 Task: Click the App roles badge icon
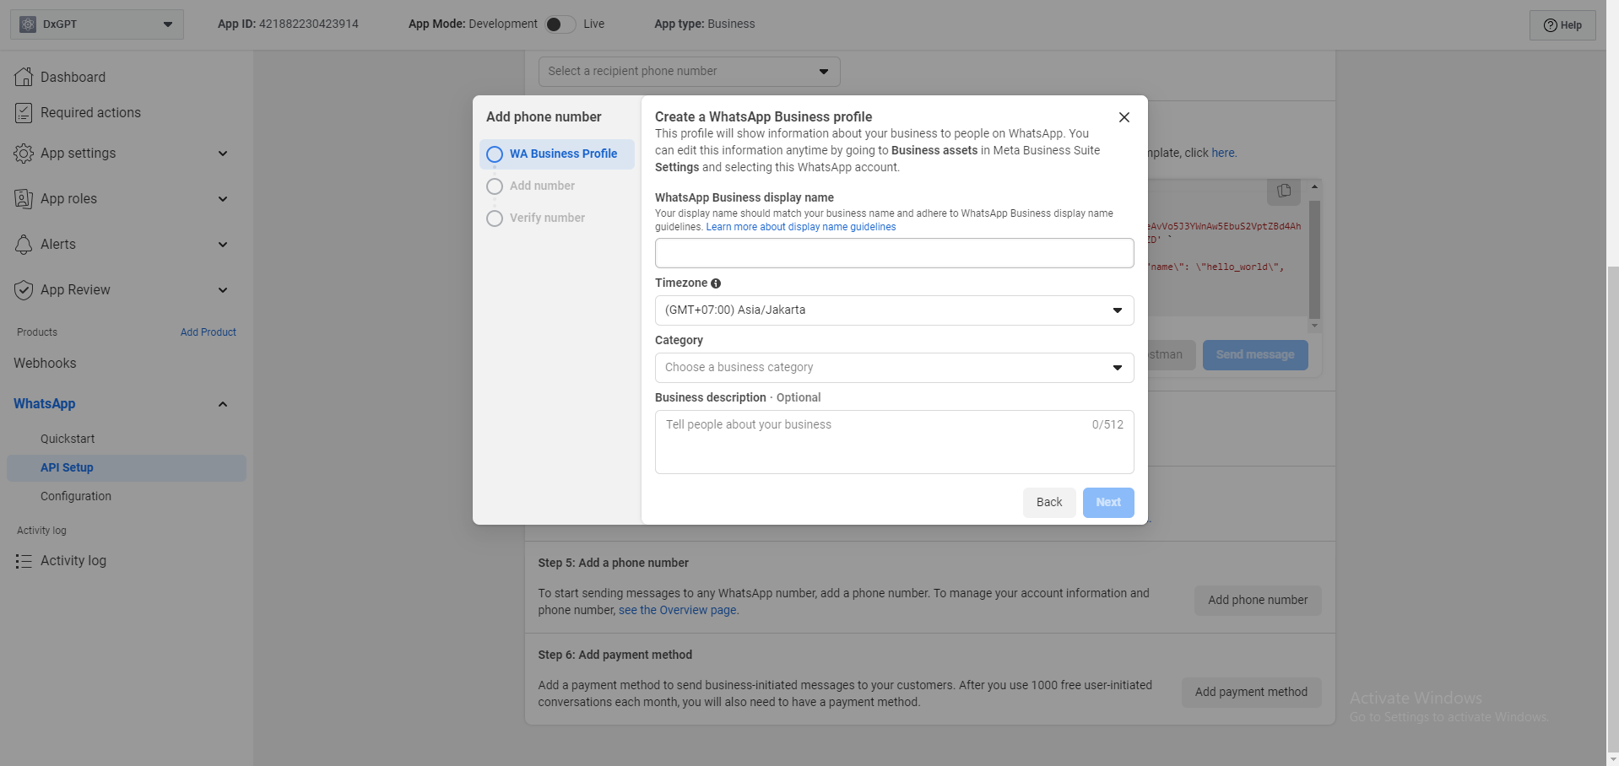24,199
